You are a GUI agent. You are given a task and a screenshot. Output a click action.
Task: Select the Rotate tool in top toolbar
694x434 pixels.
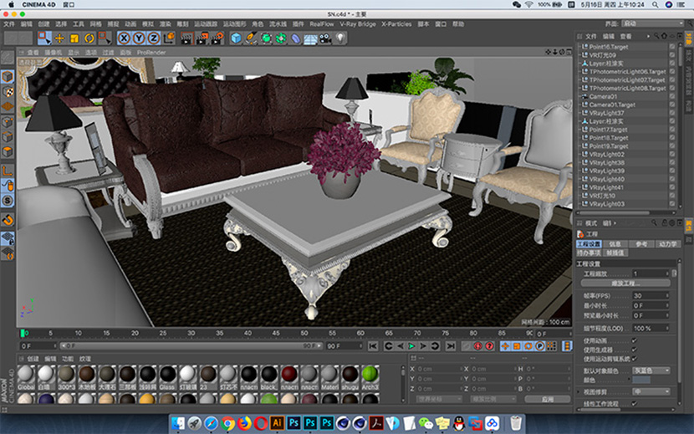coord(89,38)
